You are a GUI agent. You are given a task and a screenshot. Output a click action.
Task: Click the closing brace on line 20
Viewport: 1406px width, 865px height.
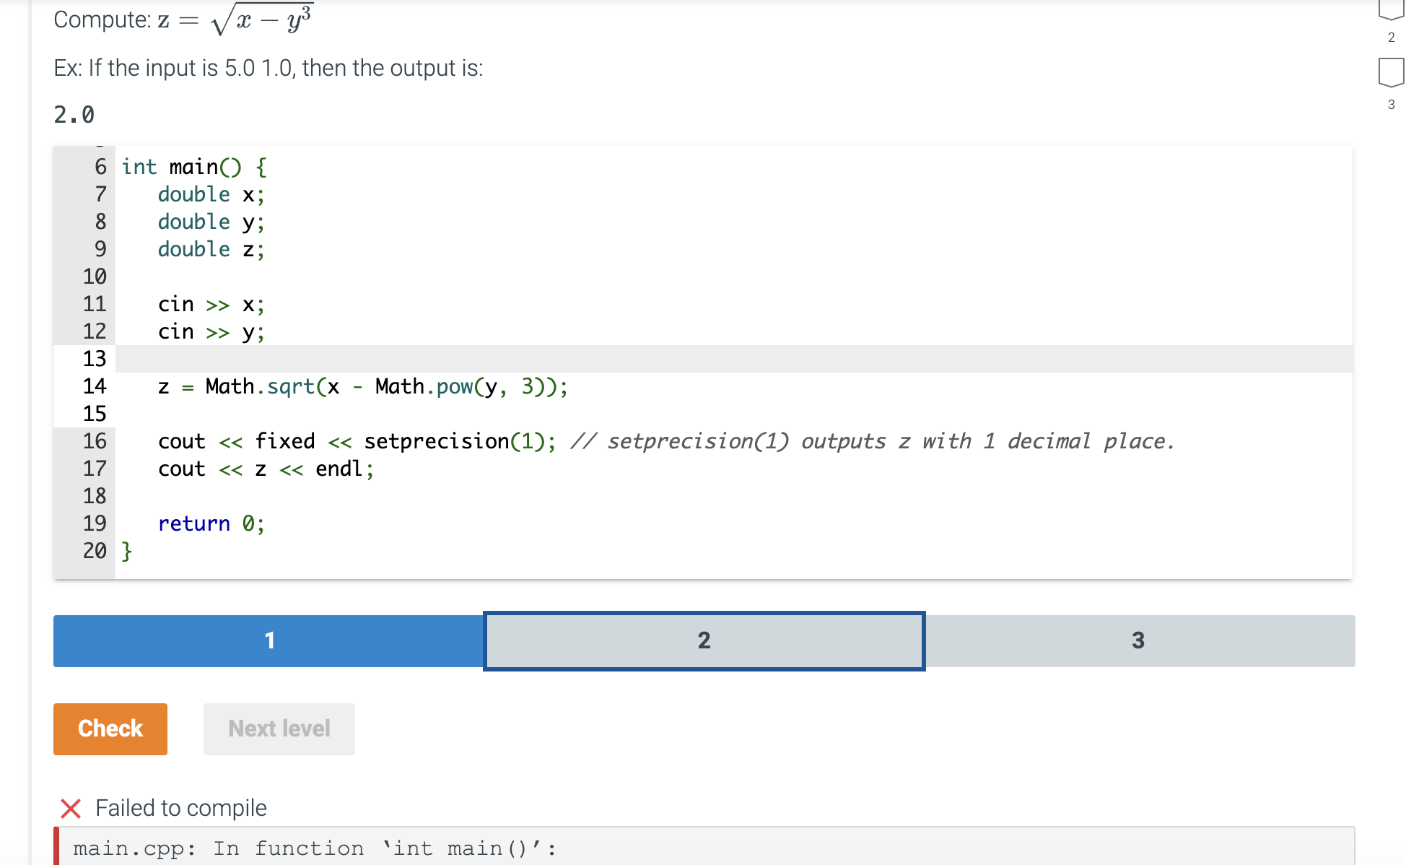click(x=126, y=551)
